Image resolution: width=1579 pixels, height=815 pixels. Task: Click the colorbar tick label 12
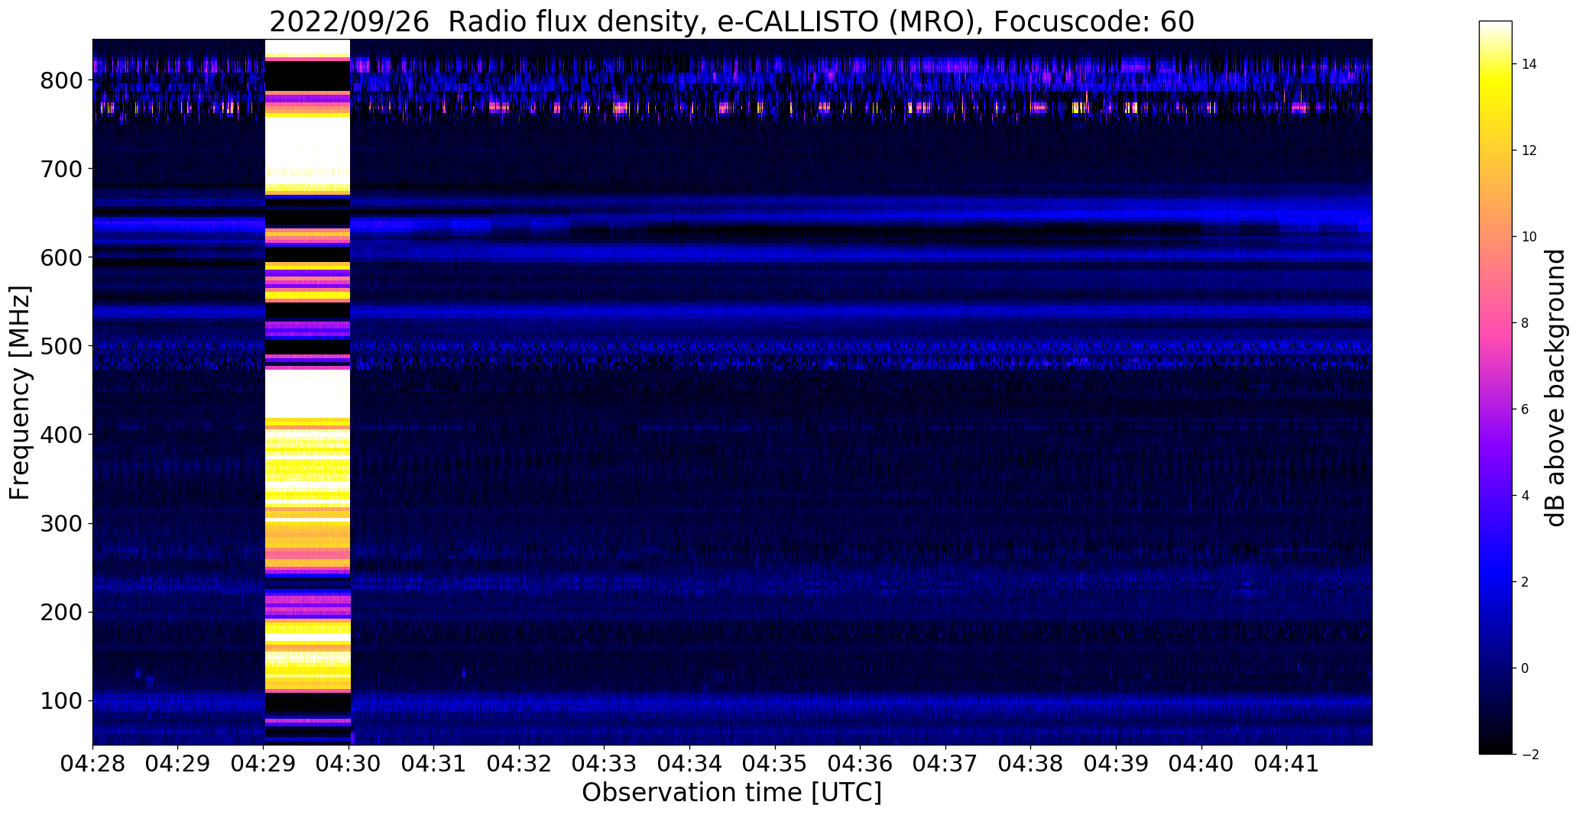(x=1529, y=150)
